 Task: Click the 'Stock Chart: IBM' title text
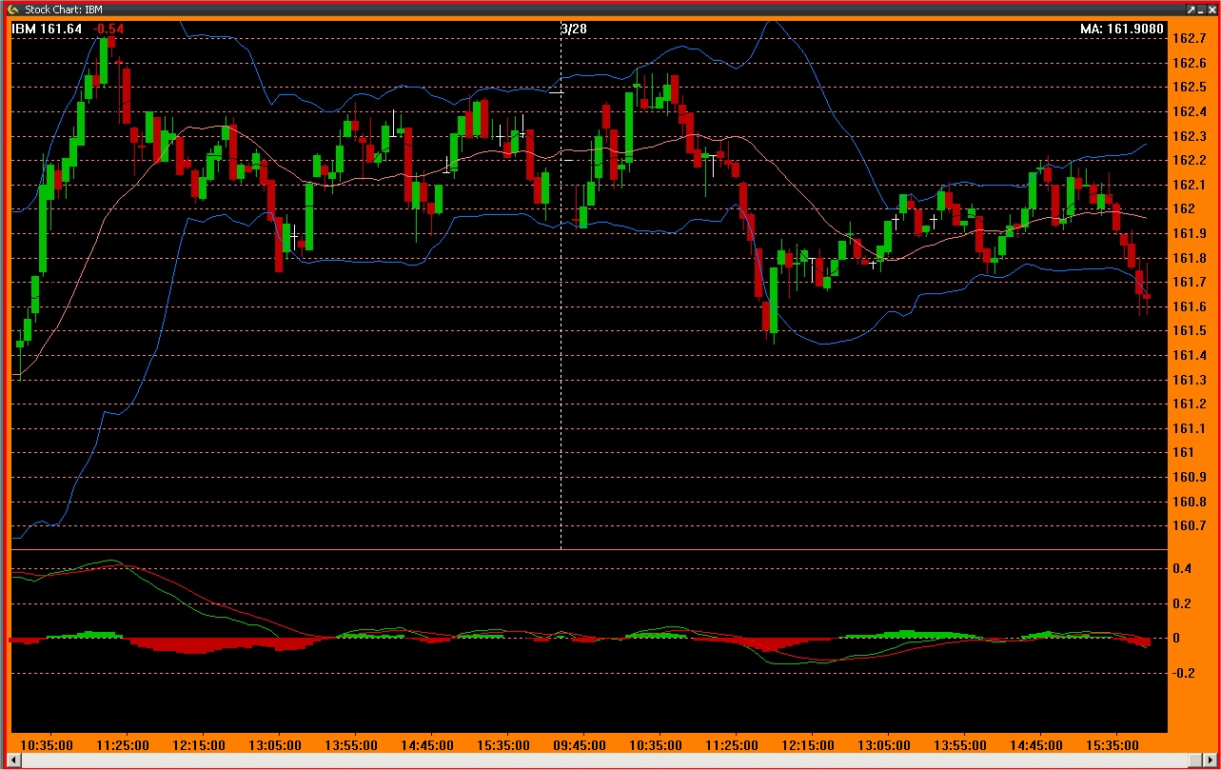(x=64, y=10)
